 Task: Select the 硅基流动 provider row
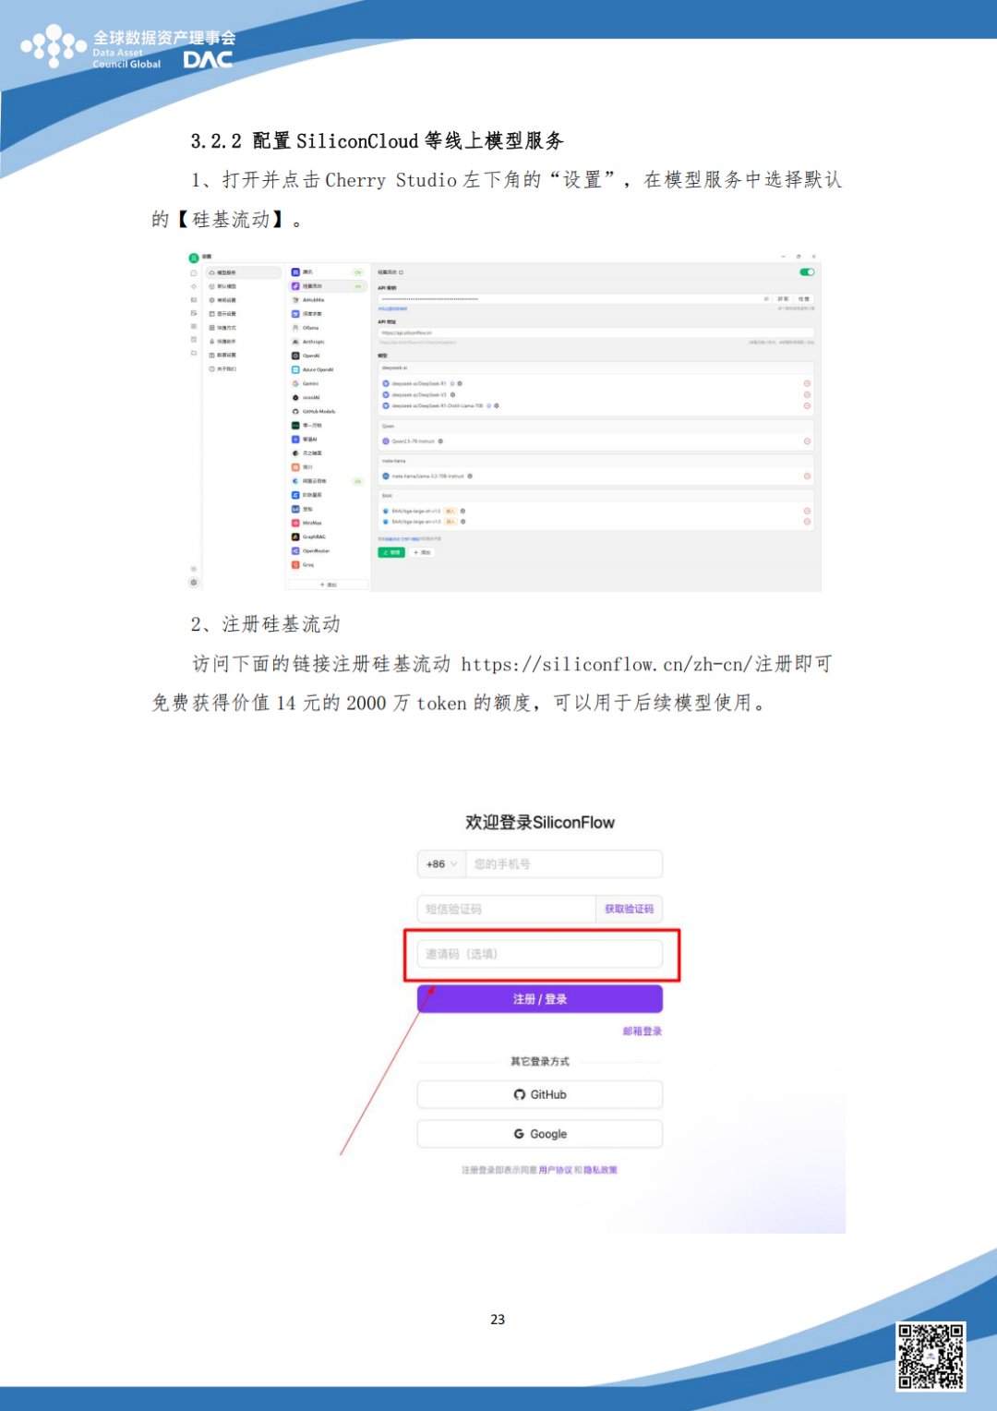(x=328, y=286)
